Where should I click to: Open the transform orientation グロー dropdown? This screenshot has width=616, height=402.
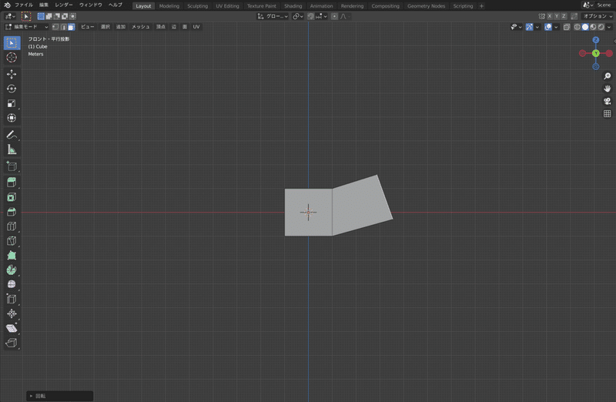click(x=273, y=16)
